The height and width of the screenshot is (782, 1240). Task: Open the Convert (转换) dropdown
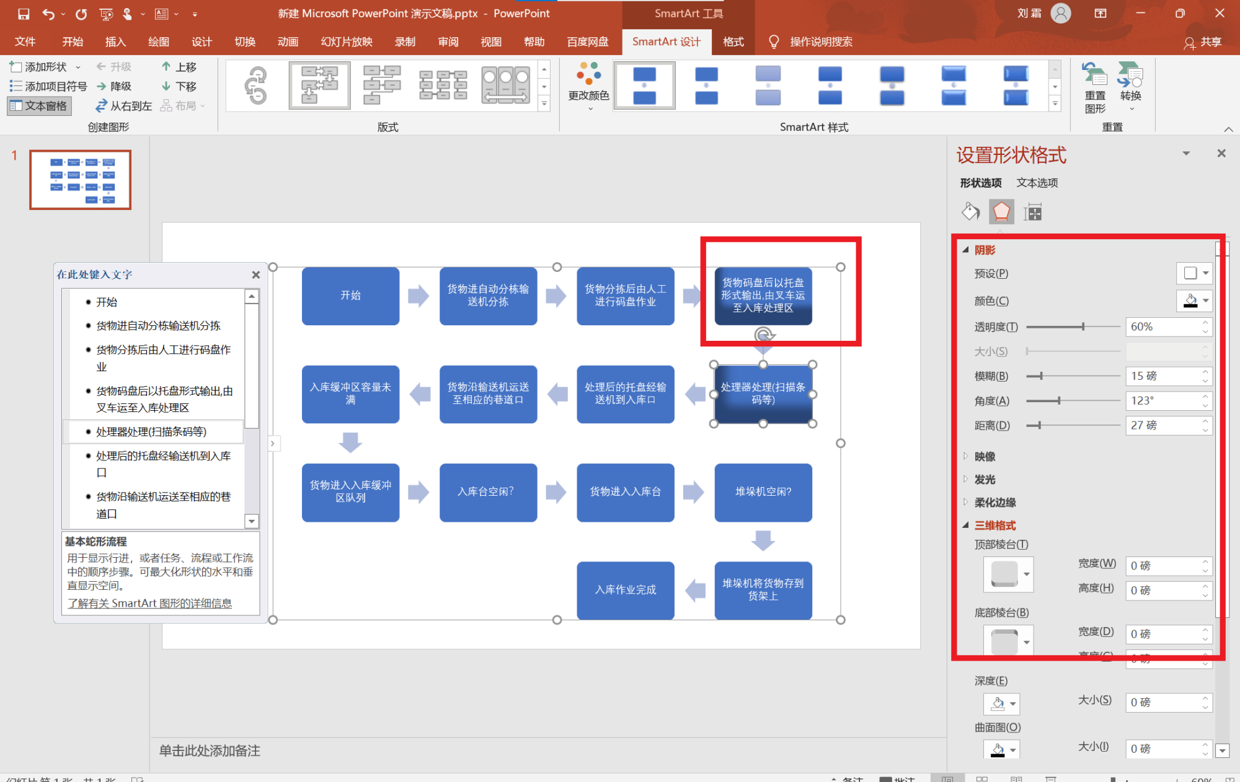click(1131, 86)
